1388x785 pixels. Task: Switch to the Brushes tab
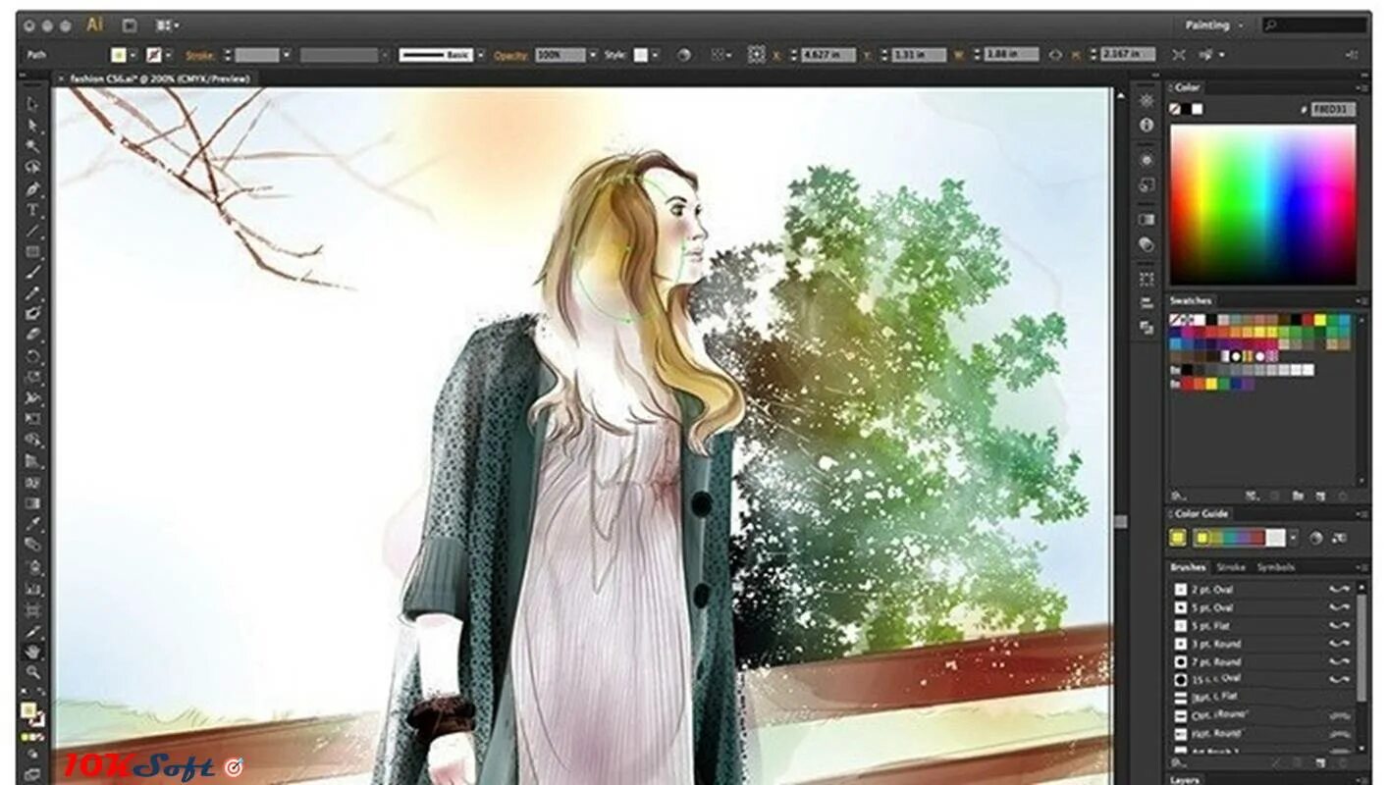pyautogui.click(x=1188, y=567)
